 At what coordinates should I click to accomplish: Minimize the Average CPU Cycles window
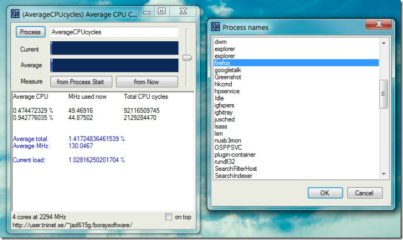coord(147,12)
